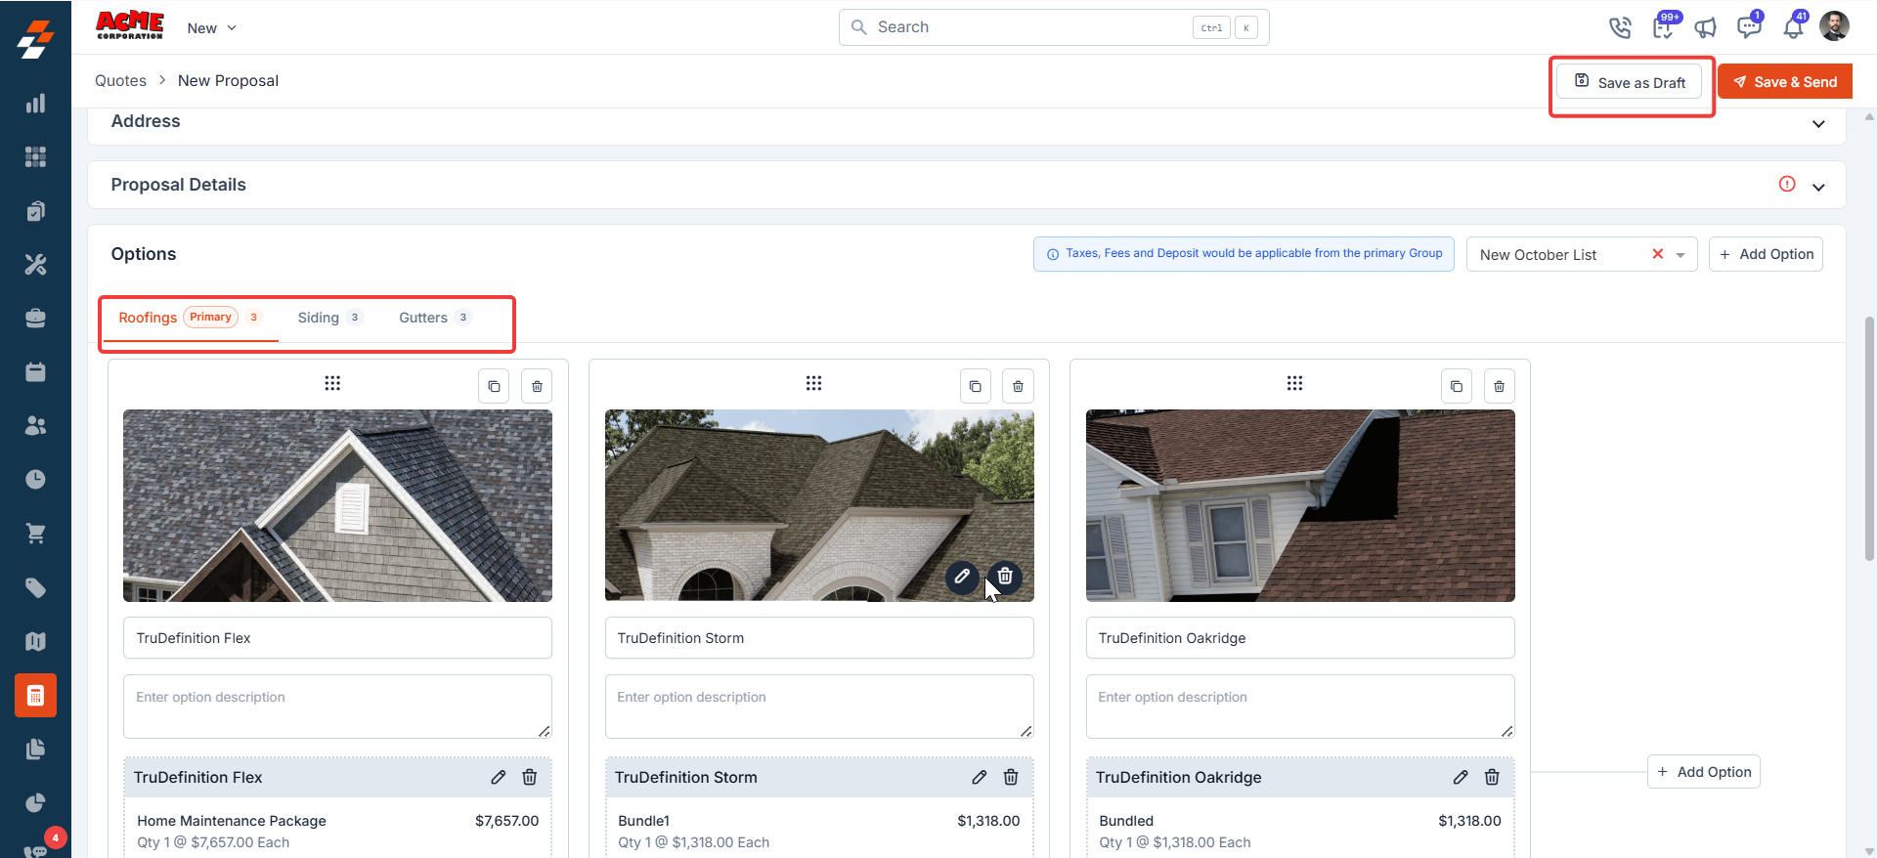This screenshot has height=858, width=1877.
Task: Duplicate the TruDefinition Storm option card
Action: coord(975,386)
